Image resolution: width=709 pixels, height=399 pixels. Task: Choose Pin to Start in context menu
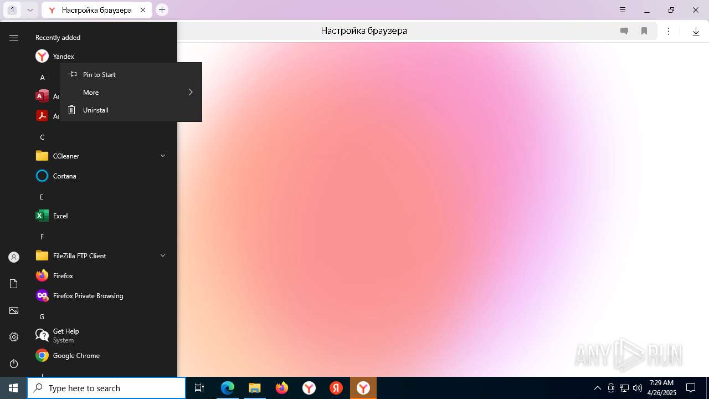point(131,74)
